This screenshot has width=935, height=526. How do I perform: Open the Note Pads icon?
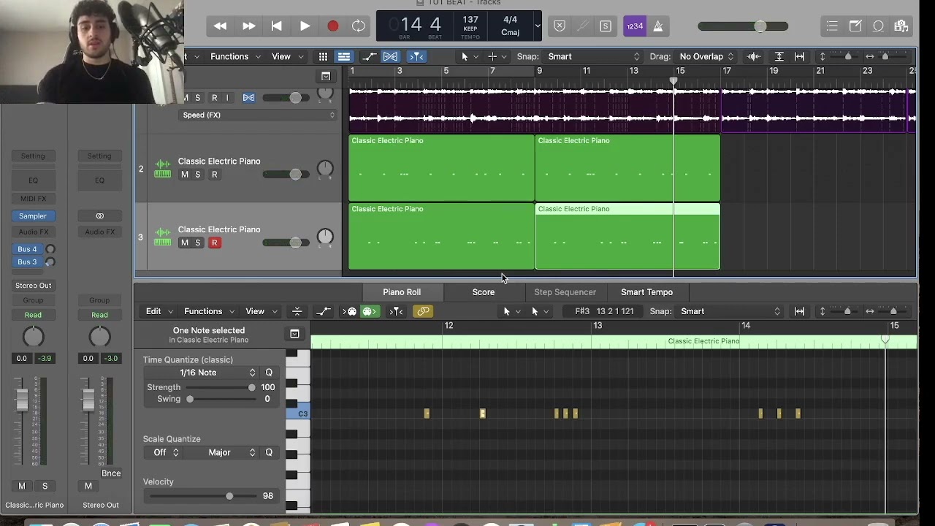pyautogui.click(x=855, y=26)
